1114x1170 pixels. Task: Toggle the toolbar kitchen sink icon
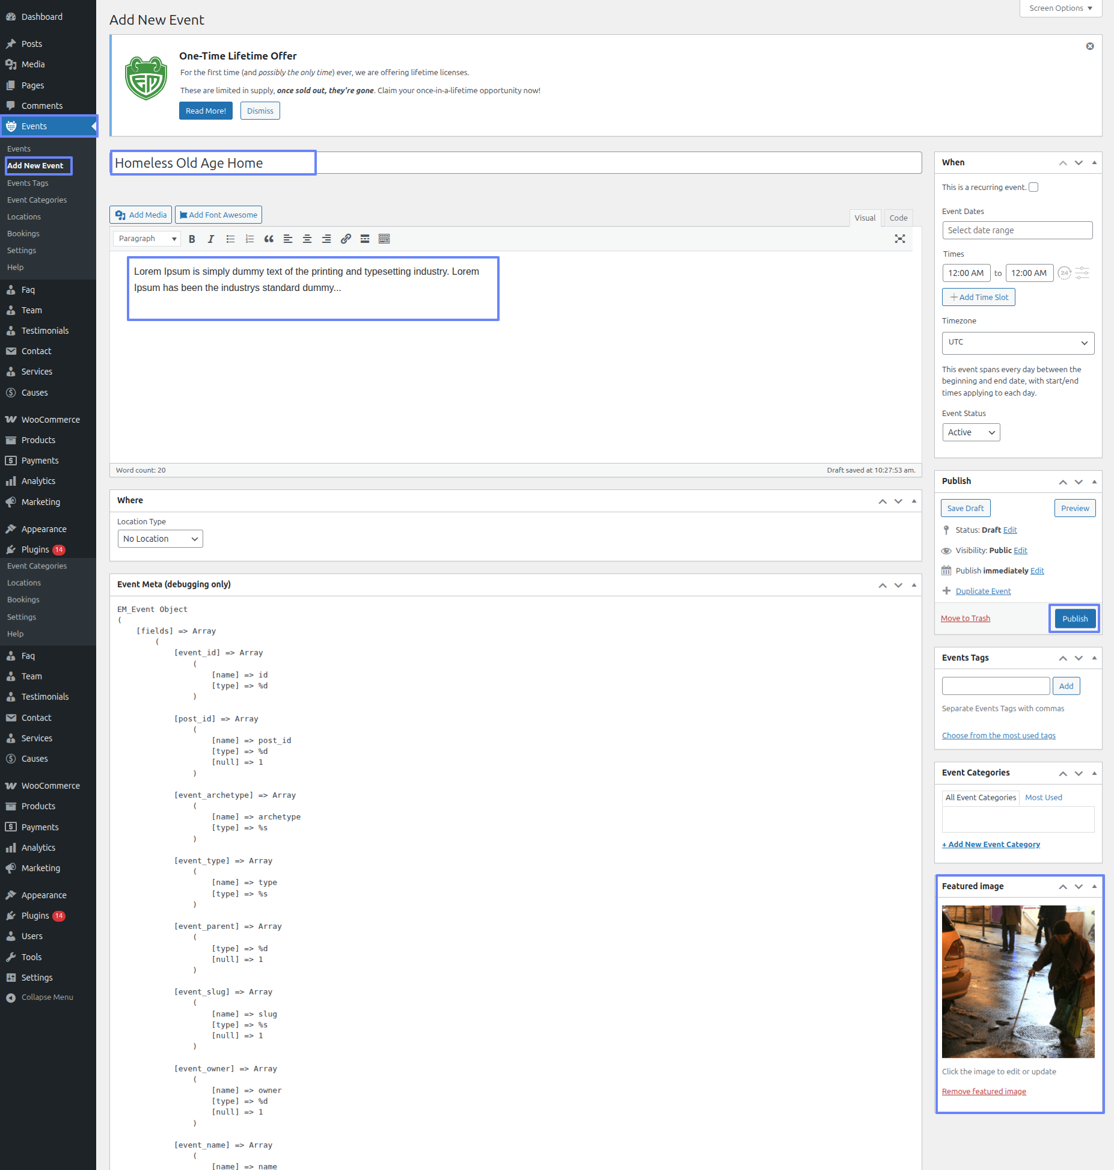[384, 239]
